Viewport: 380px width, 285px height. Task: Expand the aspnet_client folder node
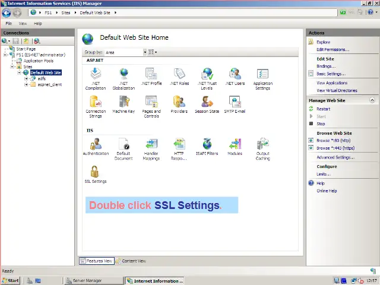(x=26, y=84)
